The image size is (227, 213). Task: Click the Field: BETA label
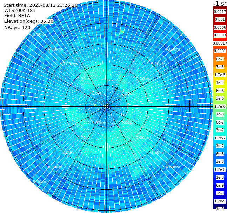tap(17, 16)
